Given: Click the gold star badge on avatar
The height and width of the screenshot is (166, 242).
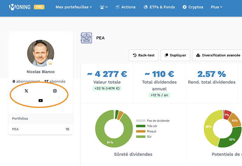Looking at the screenshot, I should coord(50,63).
